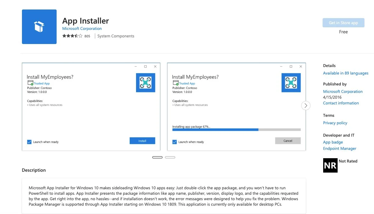The width and height of the screenshot is (374, 214).
Task: Click the Installing app package progress bar
Action: (x=236, y=129)
